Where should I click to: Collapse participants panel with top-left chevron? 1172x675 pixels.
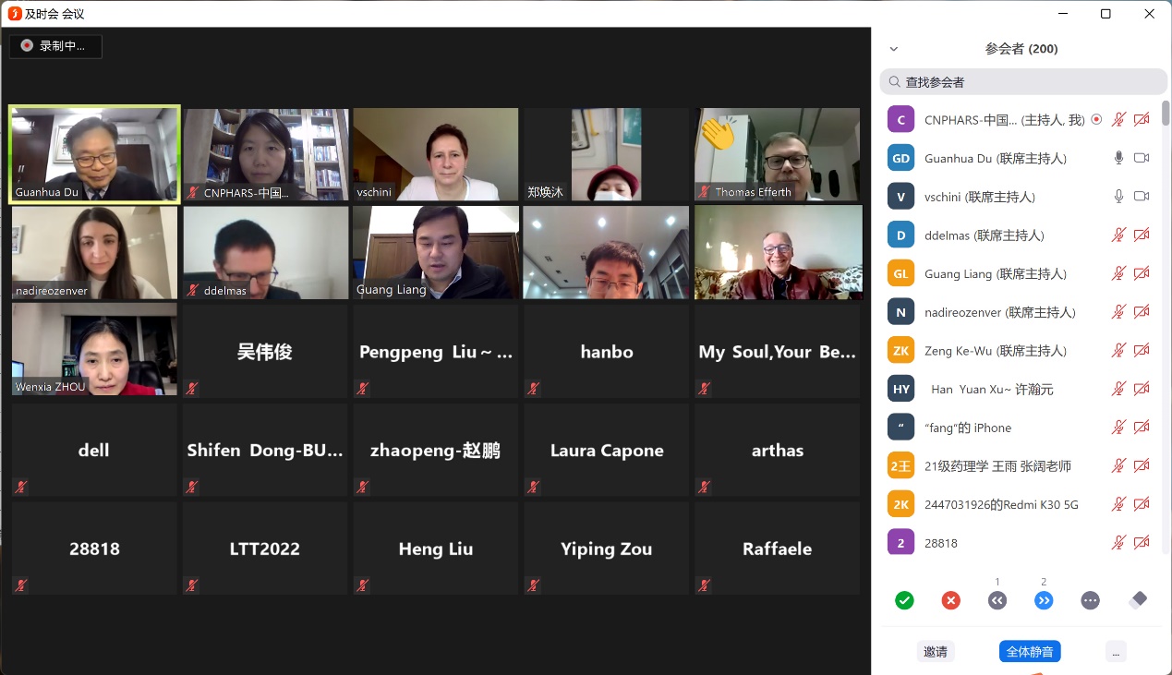pos(893,49)
